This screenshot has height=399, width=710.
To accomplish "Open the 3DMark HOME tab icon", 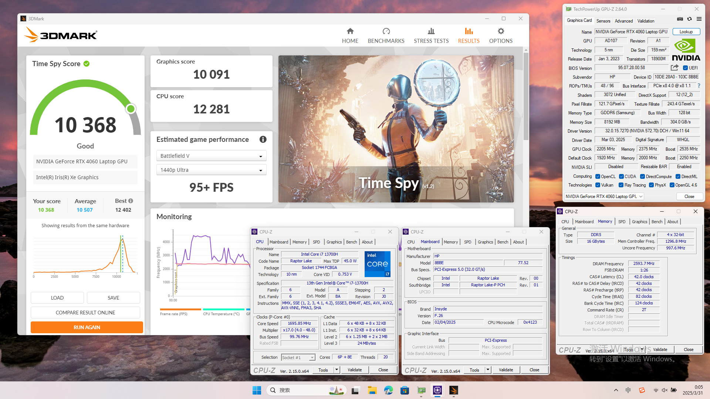I will click(350, 31).
